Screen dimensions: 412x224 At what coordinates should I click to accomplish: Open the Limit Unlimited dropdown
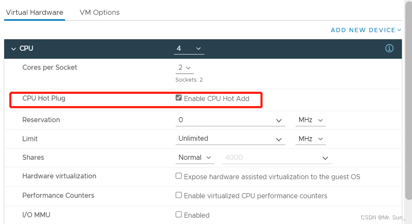point(279,139)
